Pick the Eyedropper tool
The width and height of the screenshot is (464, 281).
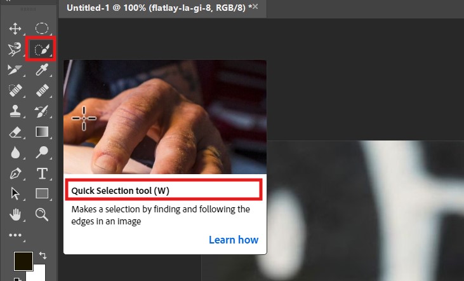tap(42, 70)
